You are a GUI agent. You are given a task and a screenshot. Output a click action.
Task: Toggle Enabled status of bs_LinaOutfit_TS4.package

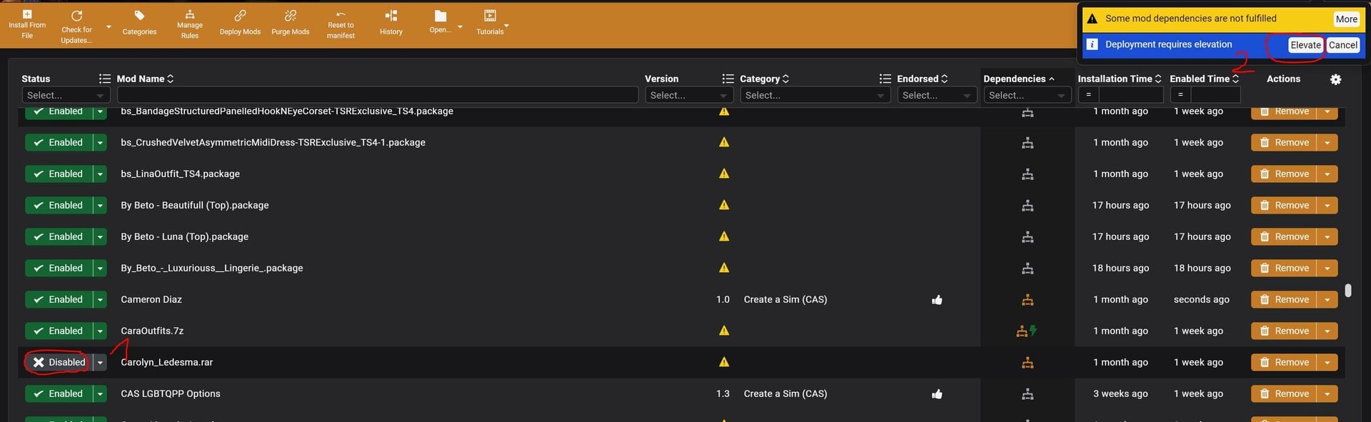pyautogui.click(x=59, y=174)
